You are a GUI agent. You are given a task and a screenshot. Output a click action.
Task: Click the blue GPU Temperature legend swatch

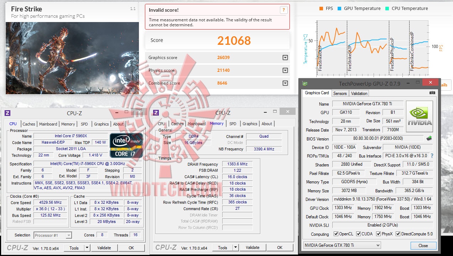coord(340,9)
